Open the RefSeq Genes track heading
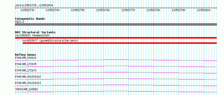224x95 pixels. (26, 55)
